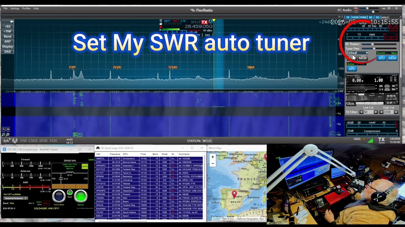
Task: Edit the Low Cut value 50
Action: tap(368, 112)
